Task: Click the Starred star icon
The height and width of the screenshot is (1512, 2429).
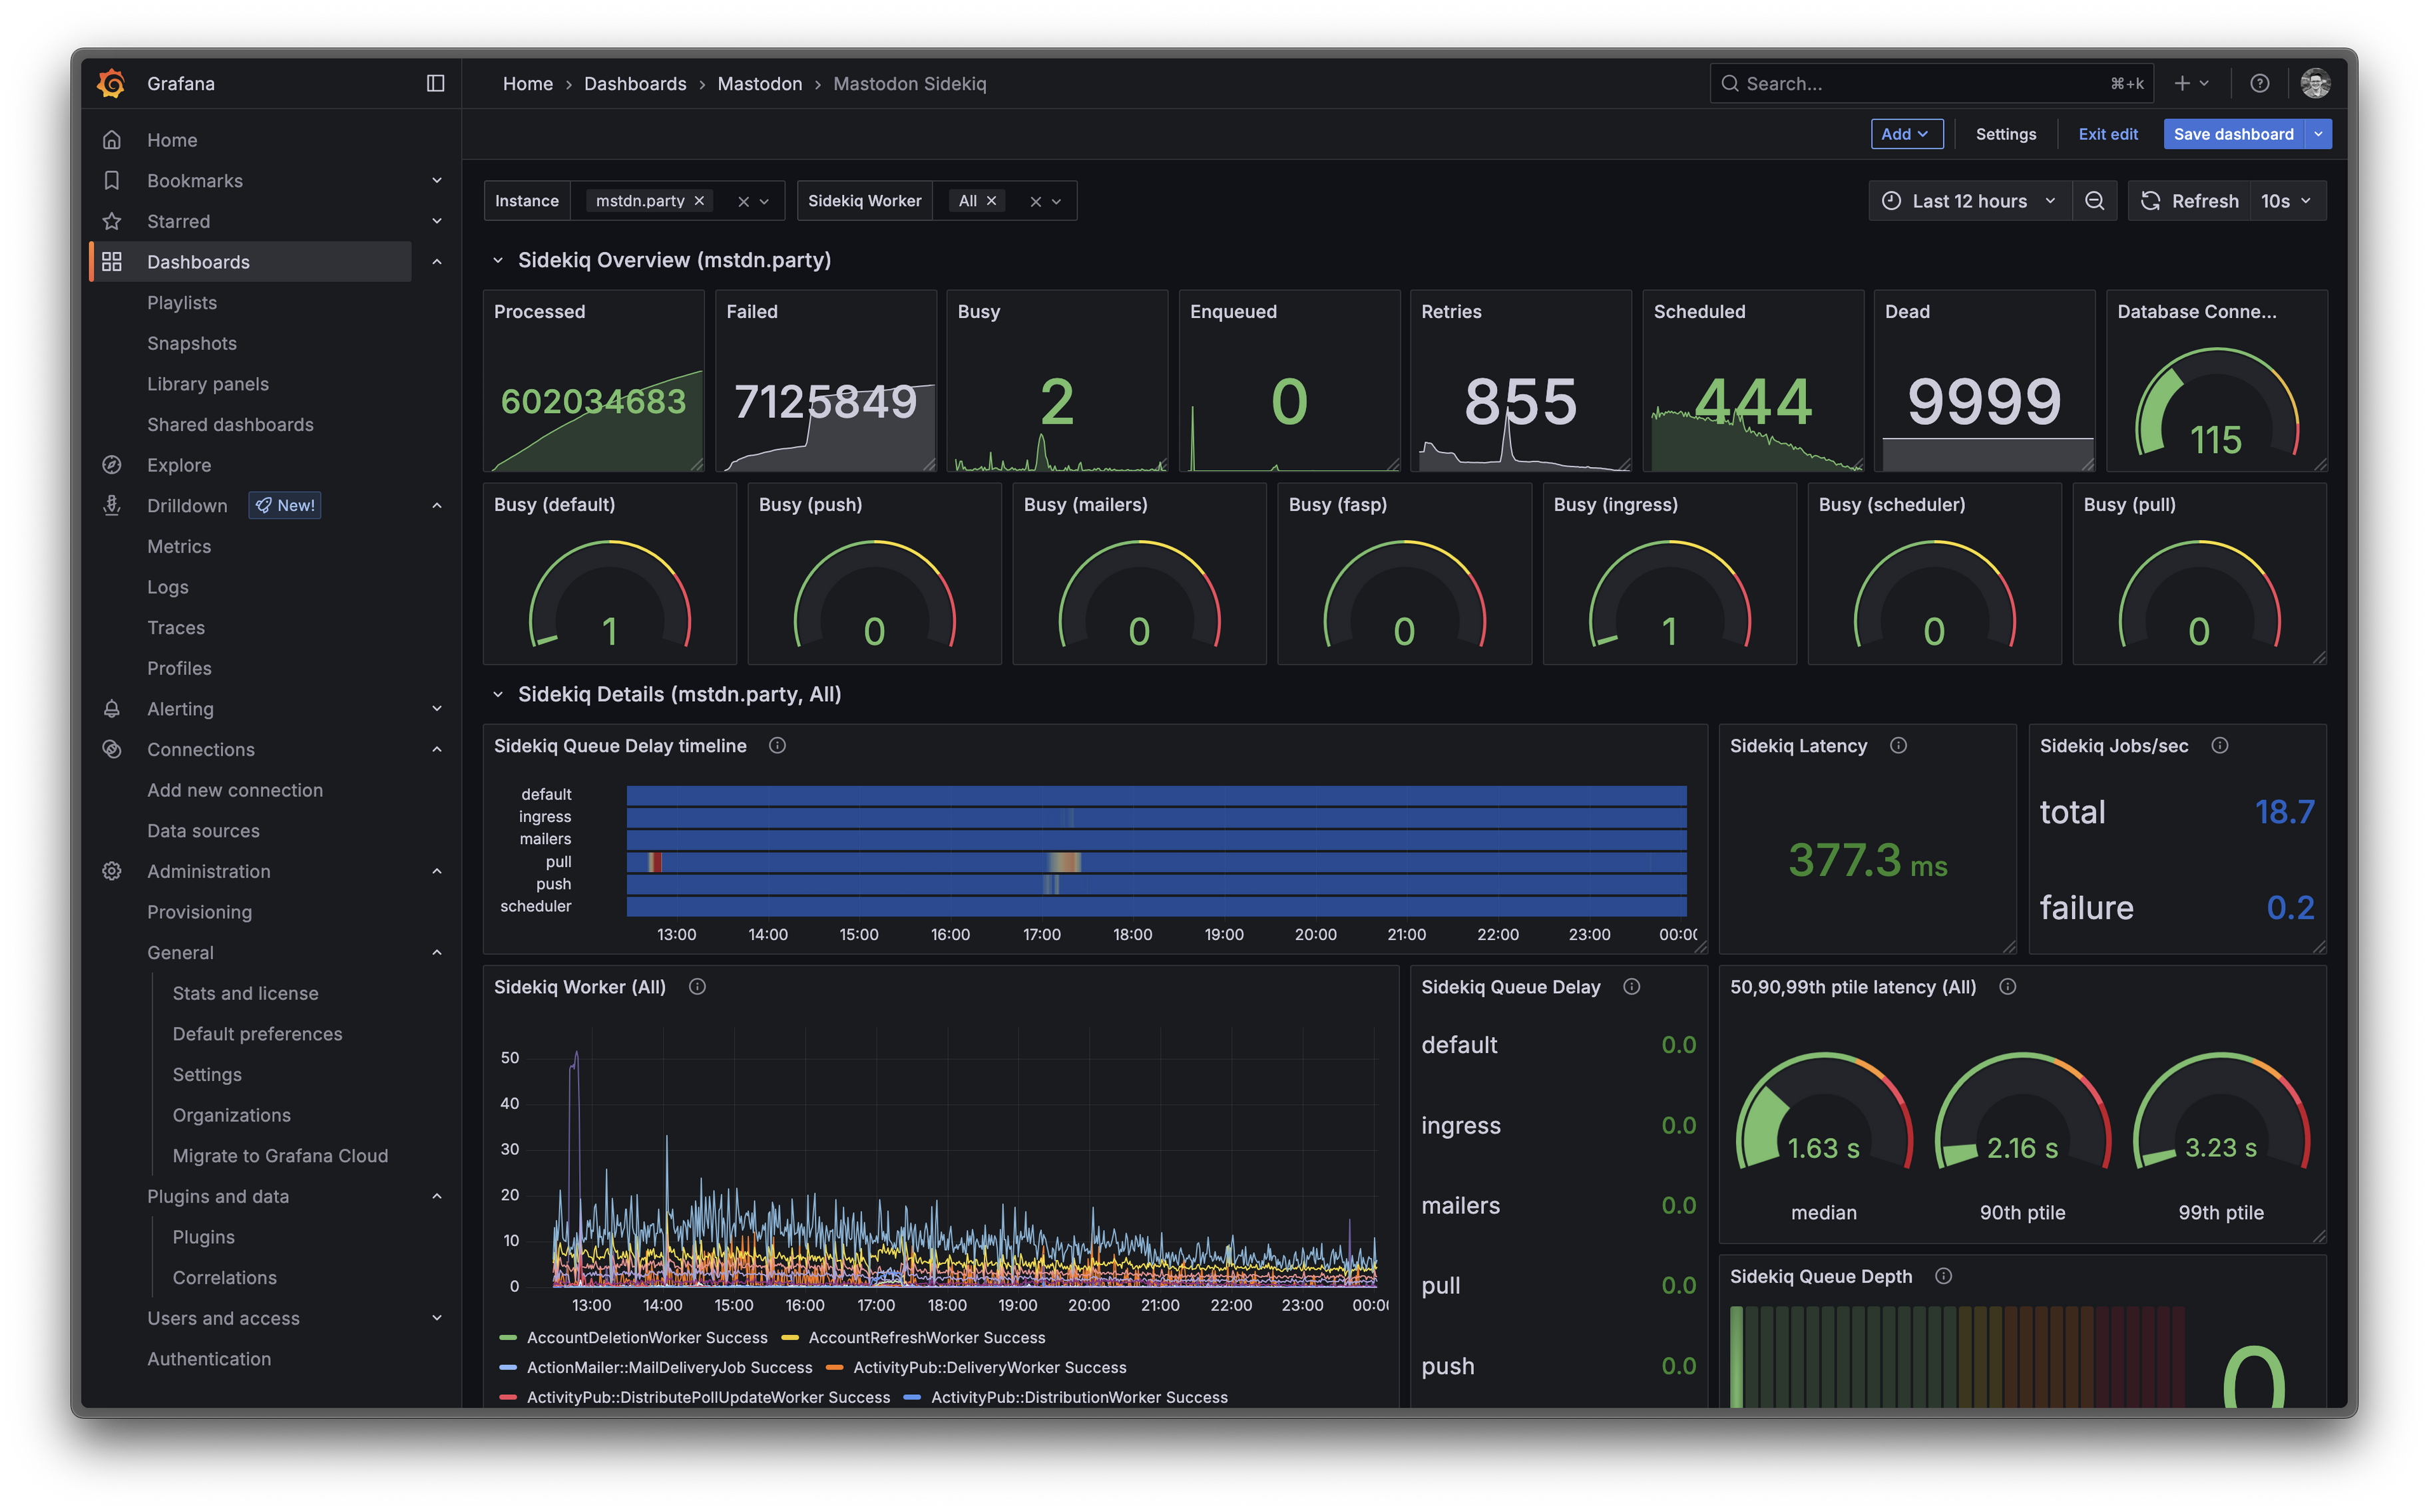Action: (112, 221)
